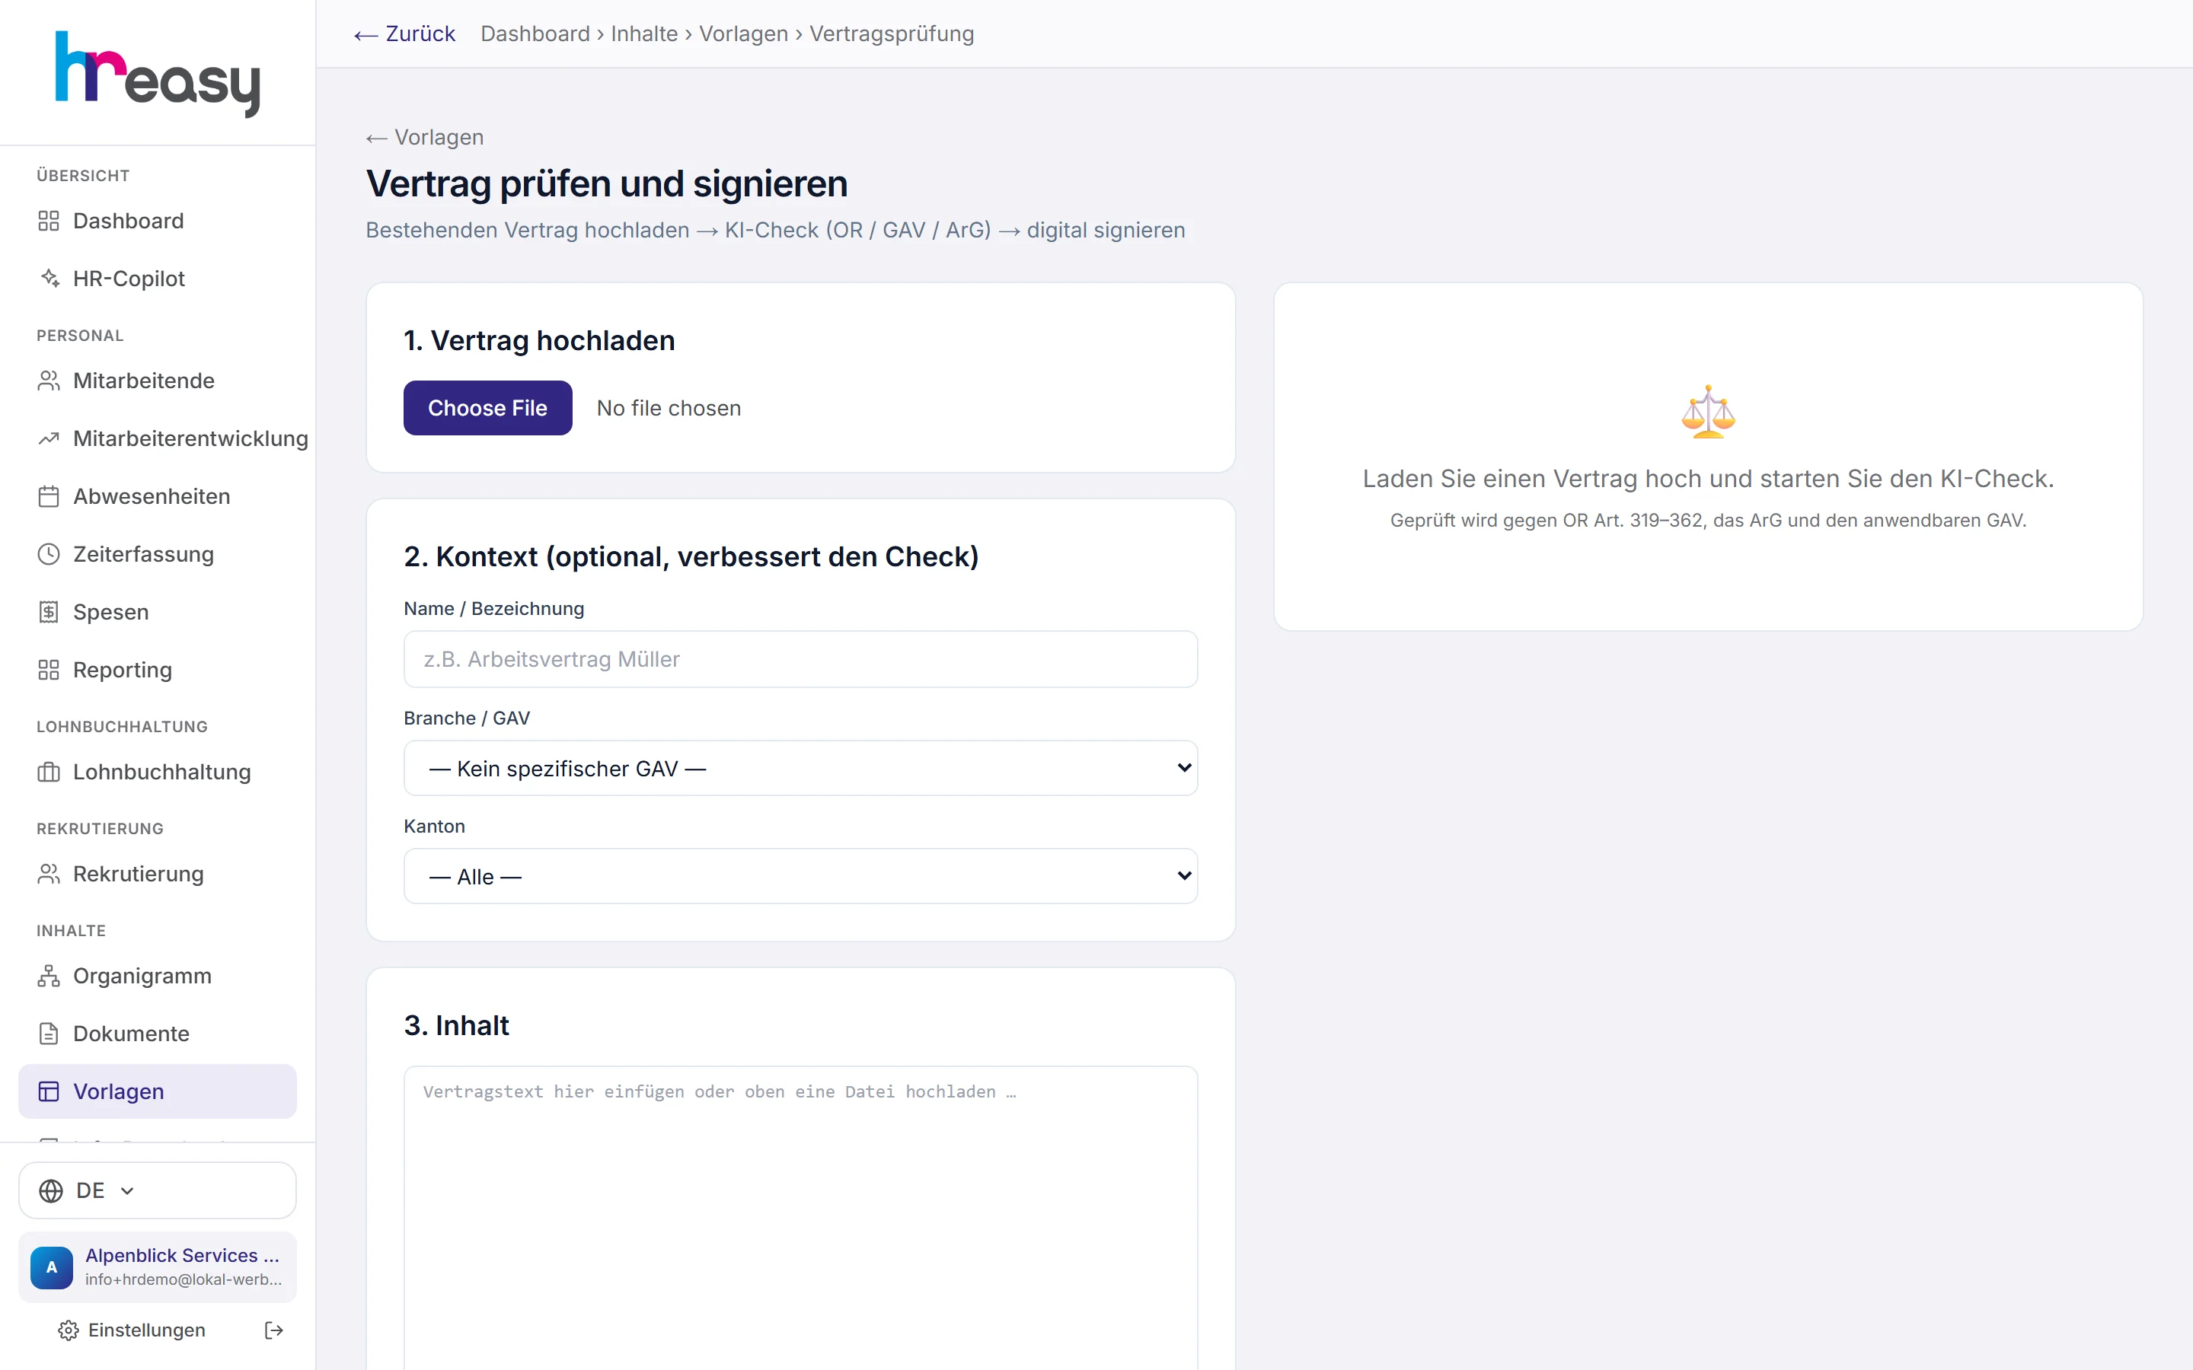Viewport: 2193px width, 1370px height.
Task: Open the Branche / GAV dropdown
Action: 800,769
